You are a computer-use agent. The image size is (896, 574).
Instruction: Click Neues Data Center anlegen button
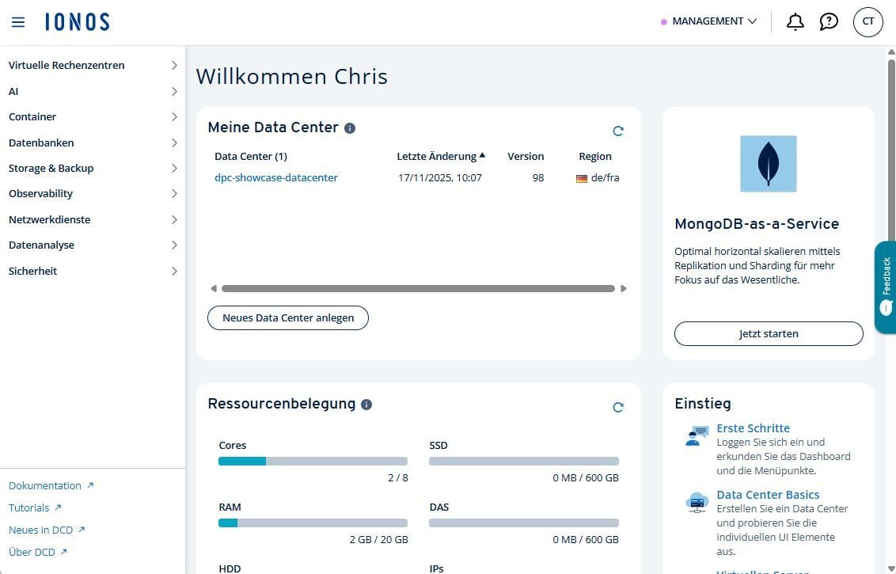(287, 318)
